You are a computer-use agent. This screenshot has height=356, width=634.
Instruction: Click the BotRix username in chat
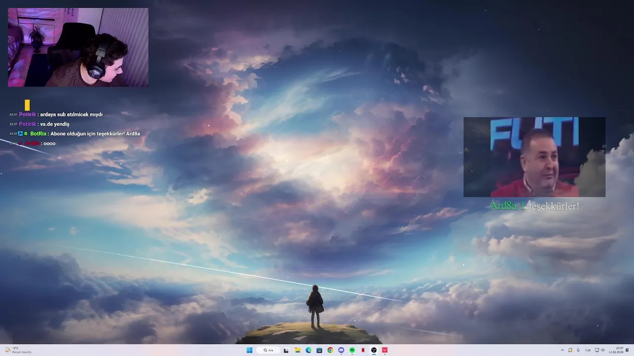coord(38,133)
